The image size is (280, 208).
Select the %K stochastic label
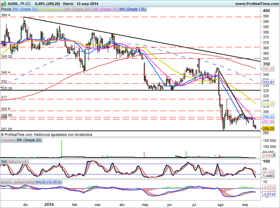pos(4,161)
